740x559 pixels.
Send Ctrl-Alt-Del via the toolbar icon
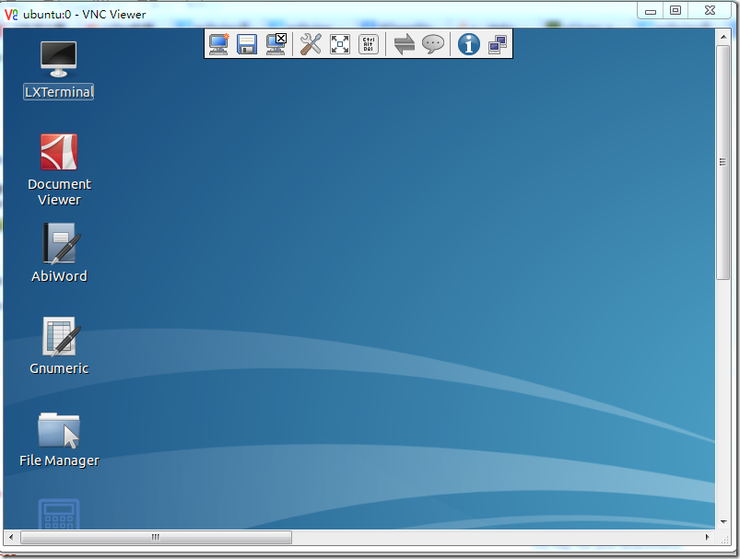click(369, 44)
